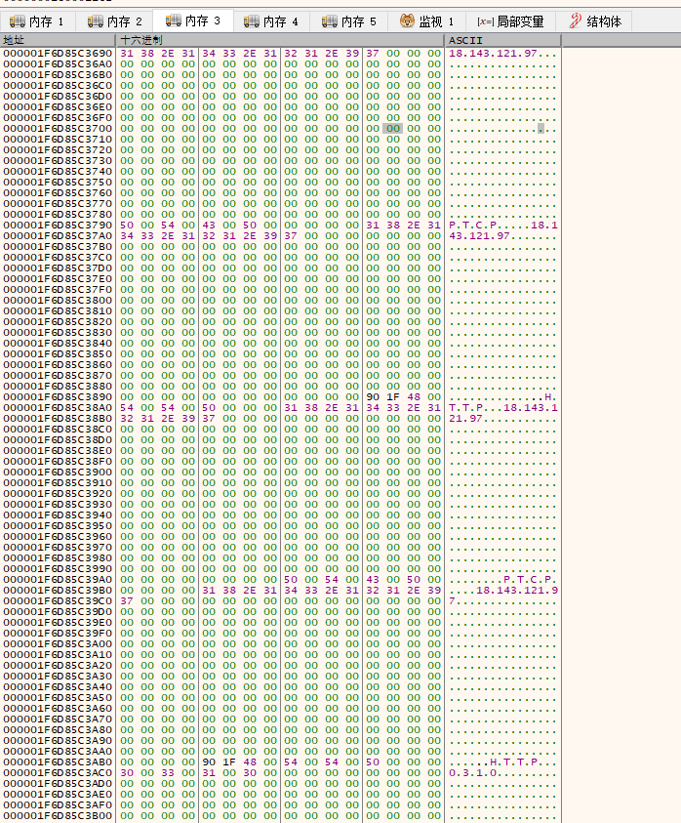Select address 000001F6D85C39B0
Viewport: 681px width, 823px height.
[x=58, y=591]
